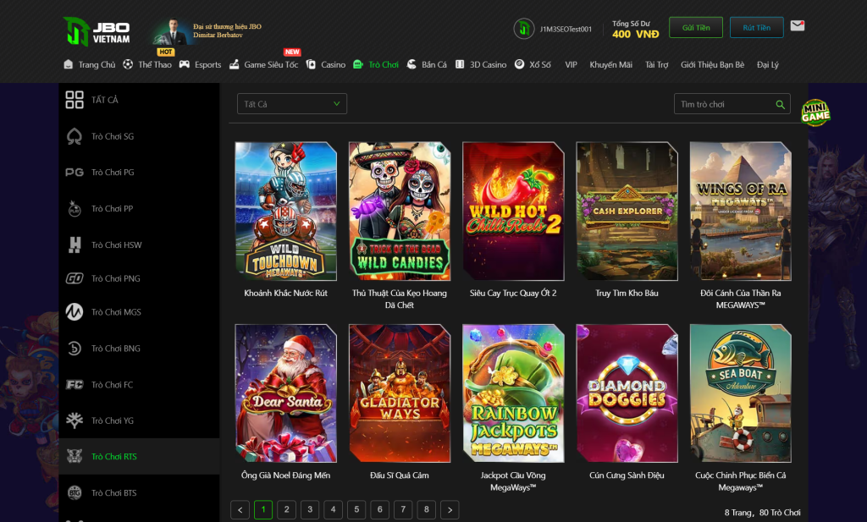This screenshot has width=867, height=522.
Task: Click username J1M3SEOTest001
Action: coord(566,30)
